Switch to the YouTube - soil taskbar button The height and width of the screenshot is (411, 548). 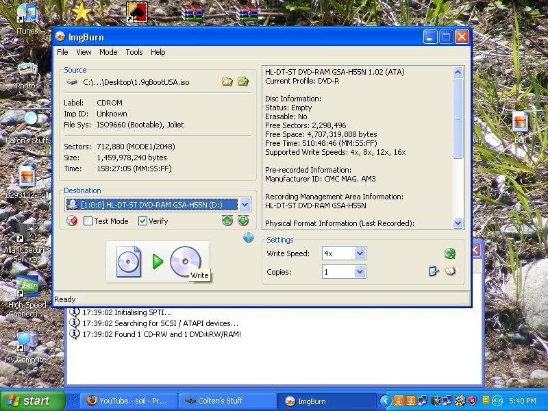pos(128,401)
